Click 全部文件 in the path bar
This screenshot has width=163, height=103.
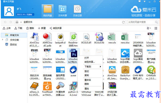(28, 22)
